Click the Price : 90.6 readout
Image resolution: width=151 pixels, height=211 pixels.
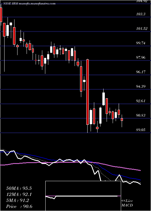pos(19,206)
